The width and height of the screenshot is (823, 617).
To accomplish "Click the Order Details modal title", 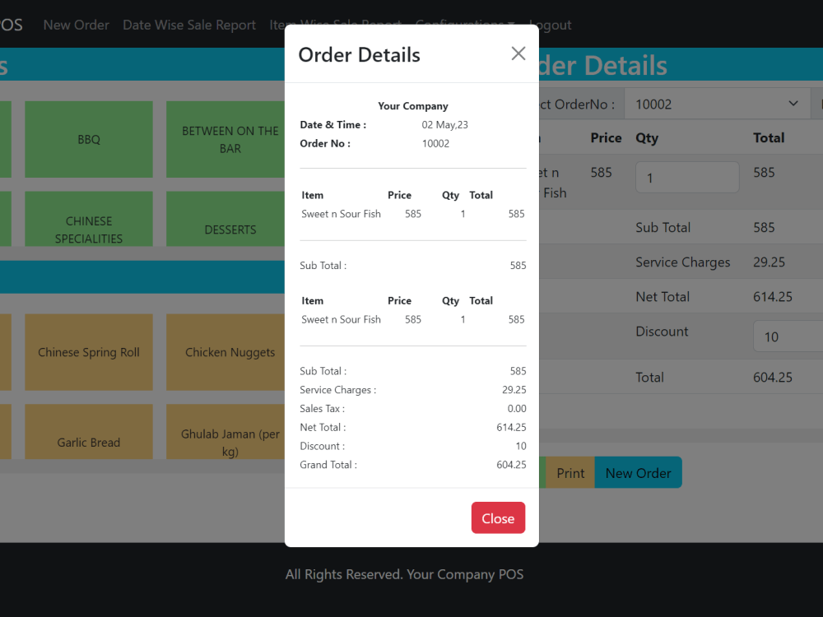I will 359,54.
